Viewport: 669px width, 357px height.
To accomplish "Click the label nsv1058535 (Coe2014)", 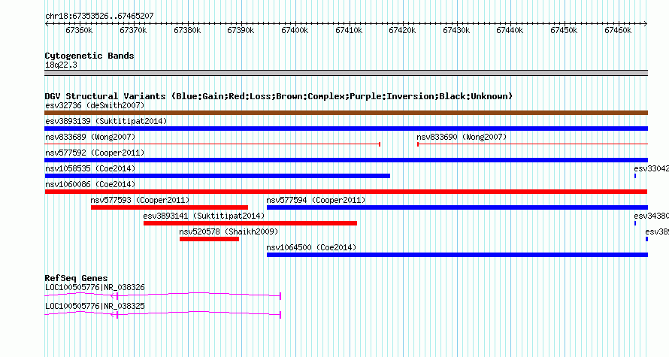I will pos(90,168).
